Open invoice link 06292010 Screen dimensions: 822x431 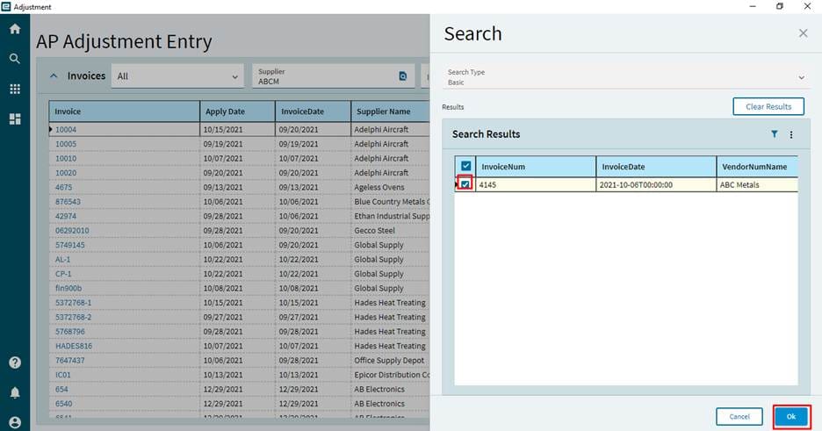tap(72, 231)
